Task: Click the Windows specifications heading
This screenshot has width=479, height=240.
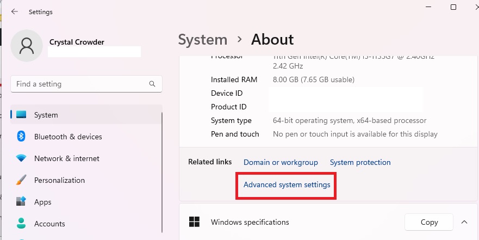Action: tap(250, 222)
